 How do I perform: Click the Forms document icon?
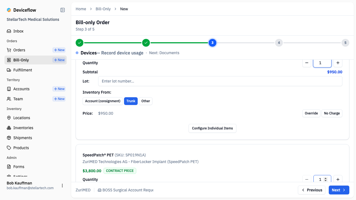click(9, 167)
